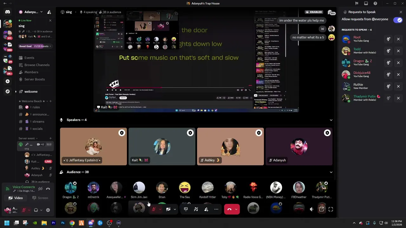The width and height of the screenshot is (406, 228).
Task: Open Premiere Pro from taskbar
Action: (54, 223)
